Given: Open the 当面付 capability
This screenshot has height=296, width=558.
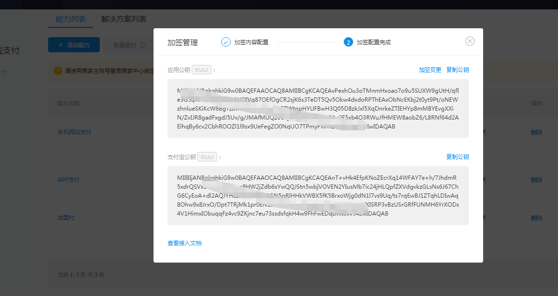Looking at the screenshot, I should [65, 218].
